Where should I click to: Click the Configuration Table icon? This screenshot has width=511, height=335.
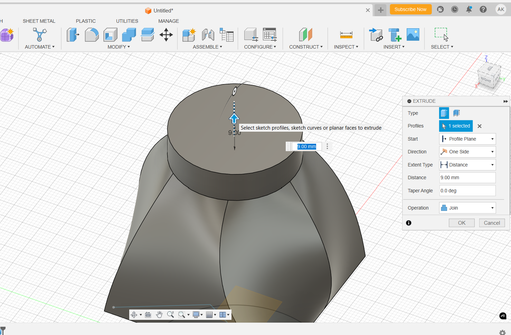pyautogui.click(x=270, y=35)
